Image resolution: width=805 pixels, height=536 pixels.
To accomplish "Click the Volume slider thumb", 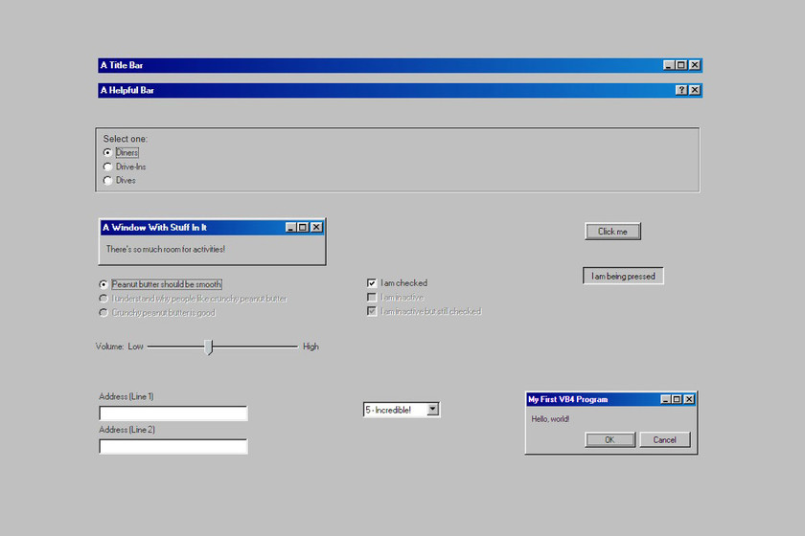I will (x=209, y=347).
